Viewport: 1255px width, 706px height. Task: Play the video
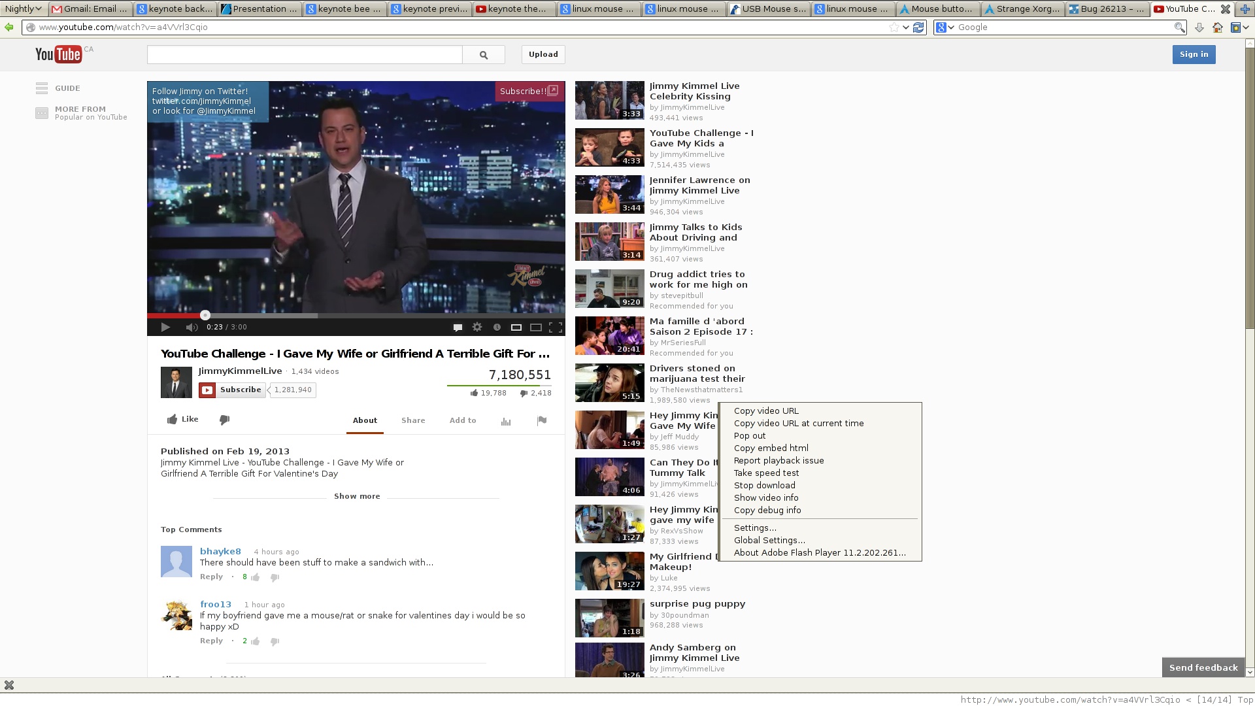coord(165,328)
